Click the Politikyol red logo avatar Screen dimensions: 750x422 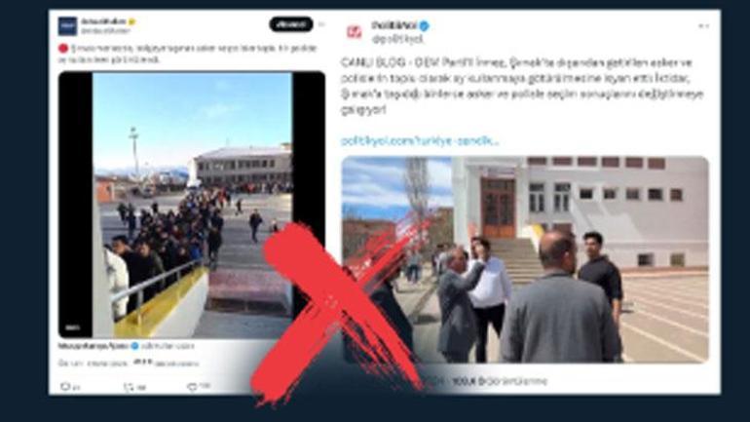tap(355, 31)
